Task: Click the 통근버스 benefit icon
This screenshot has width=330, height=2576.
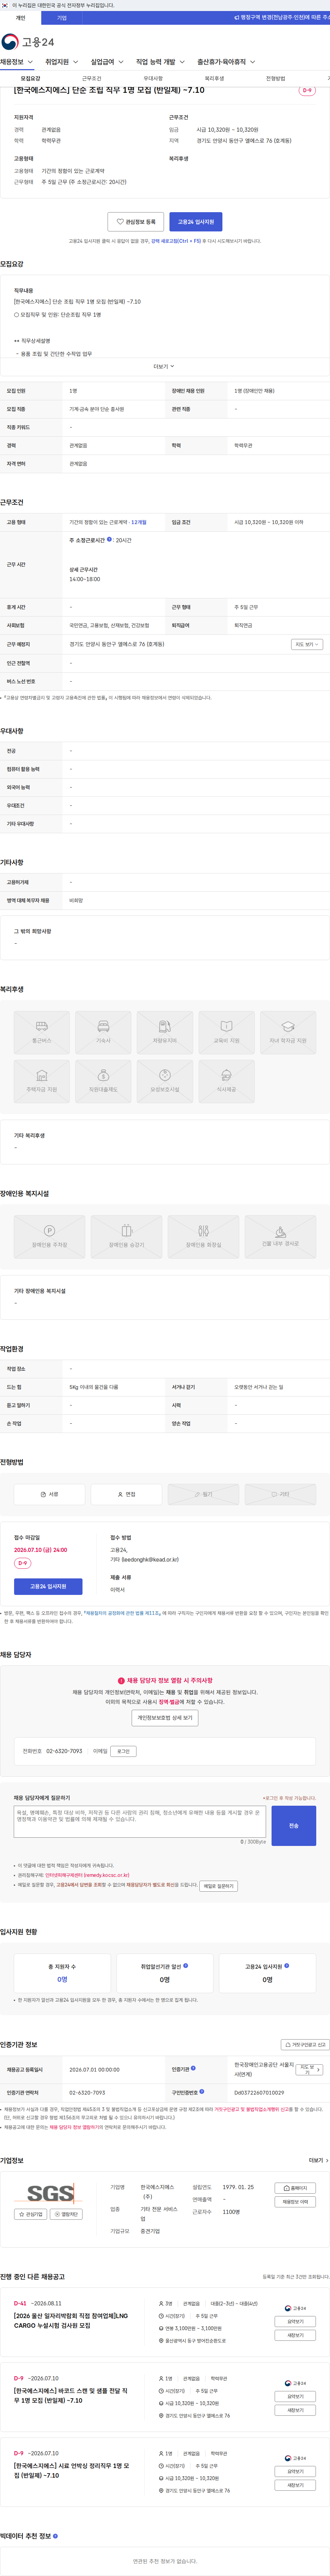Action: pyautogui.click(x=42, y=1032)
